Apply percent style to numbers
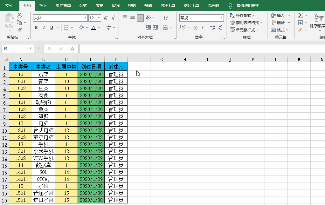The height and width of the screenshot is (205, 325). tap(195, 28)
